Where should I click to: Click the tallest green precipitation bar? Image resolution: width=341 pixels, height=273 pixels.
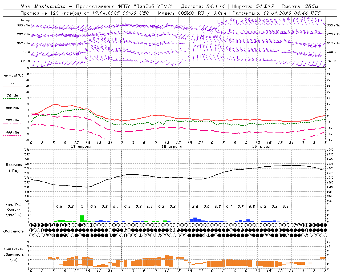82,219
